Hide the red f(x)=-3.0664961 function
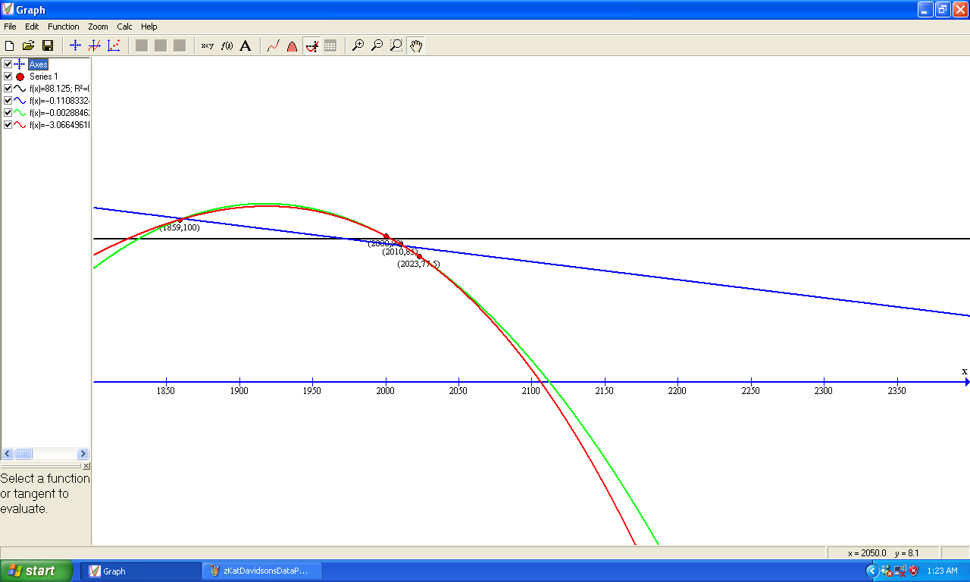The height and width of the screenshot is (582, 970). (x=8, y=125)
